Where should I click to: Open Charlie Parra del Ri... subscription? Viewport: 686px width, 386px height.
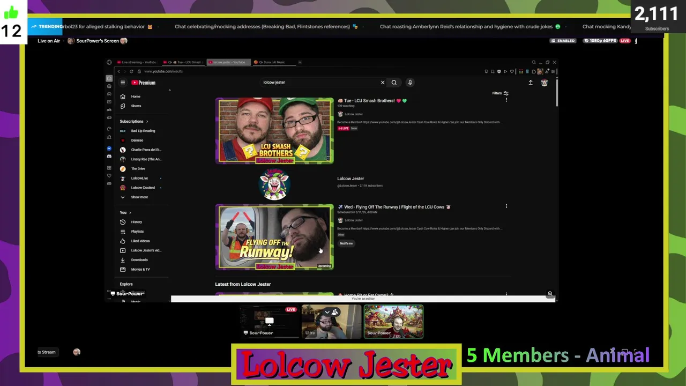[x=141, y=150]
